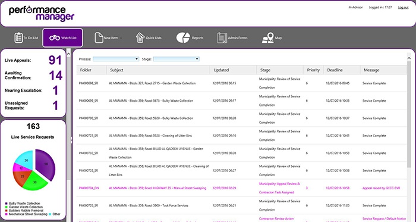416x222 pixels.
Task: Click the main table scroll up arrow
Action: 409,58
